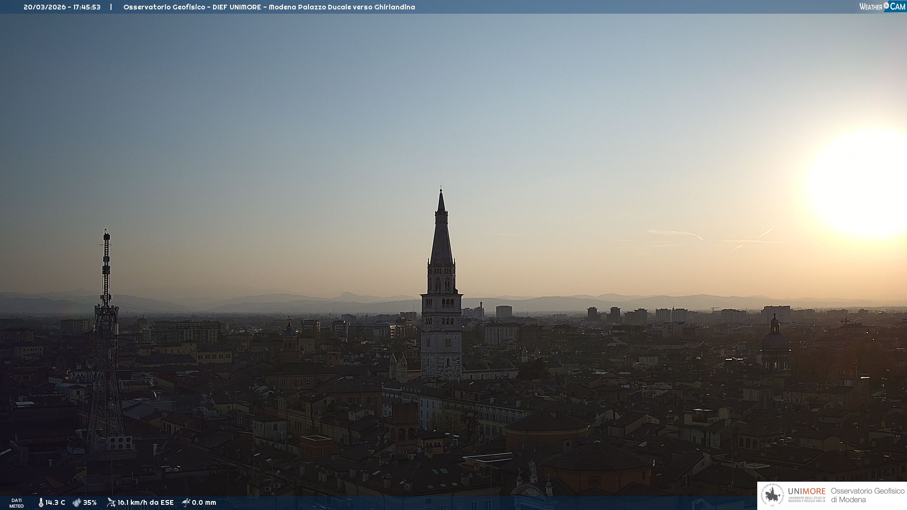Click the wind anemometer icon
Screen dimensions: 907x510
click(x=111, y=502)
